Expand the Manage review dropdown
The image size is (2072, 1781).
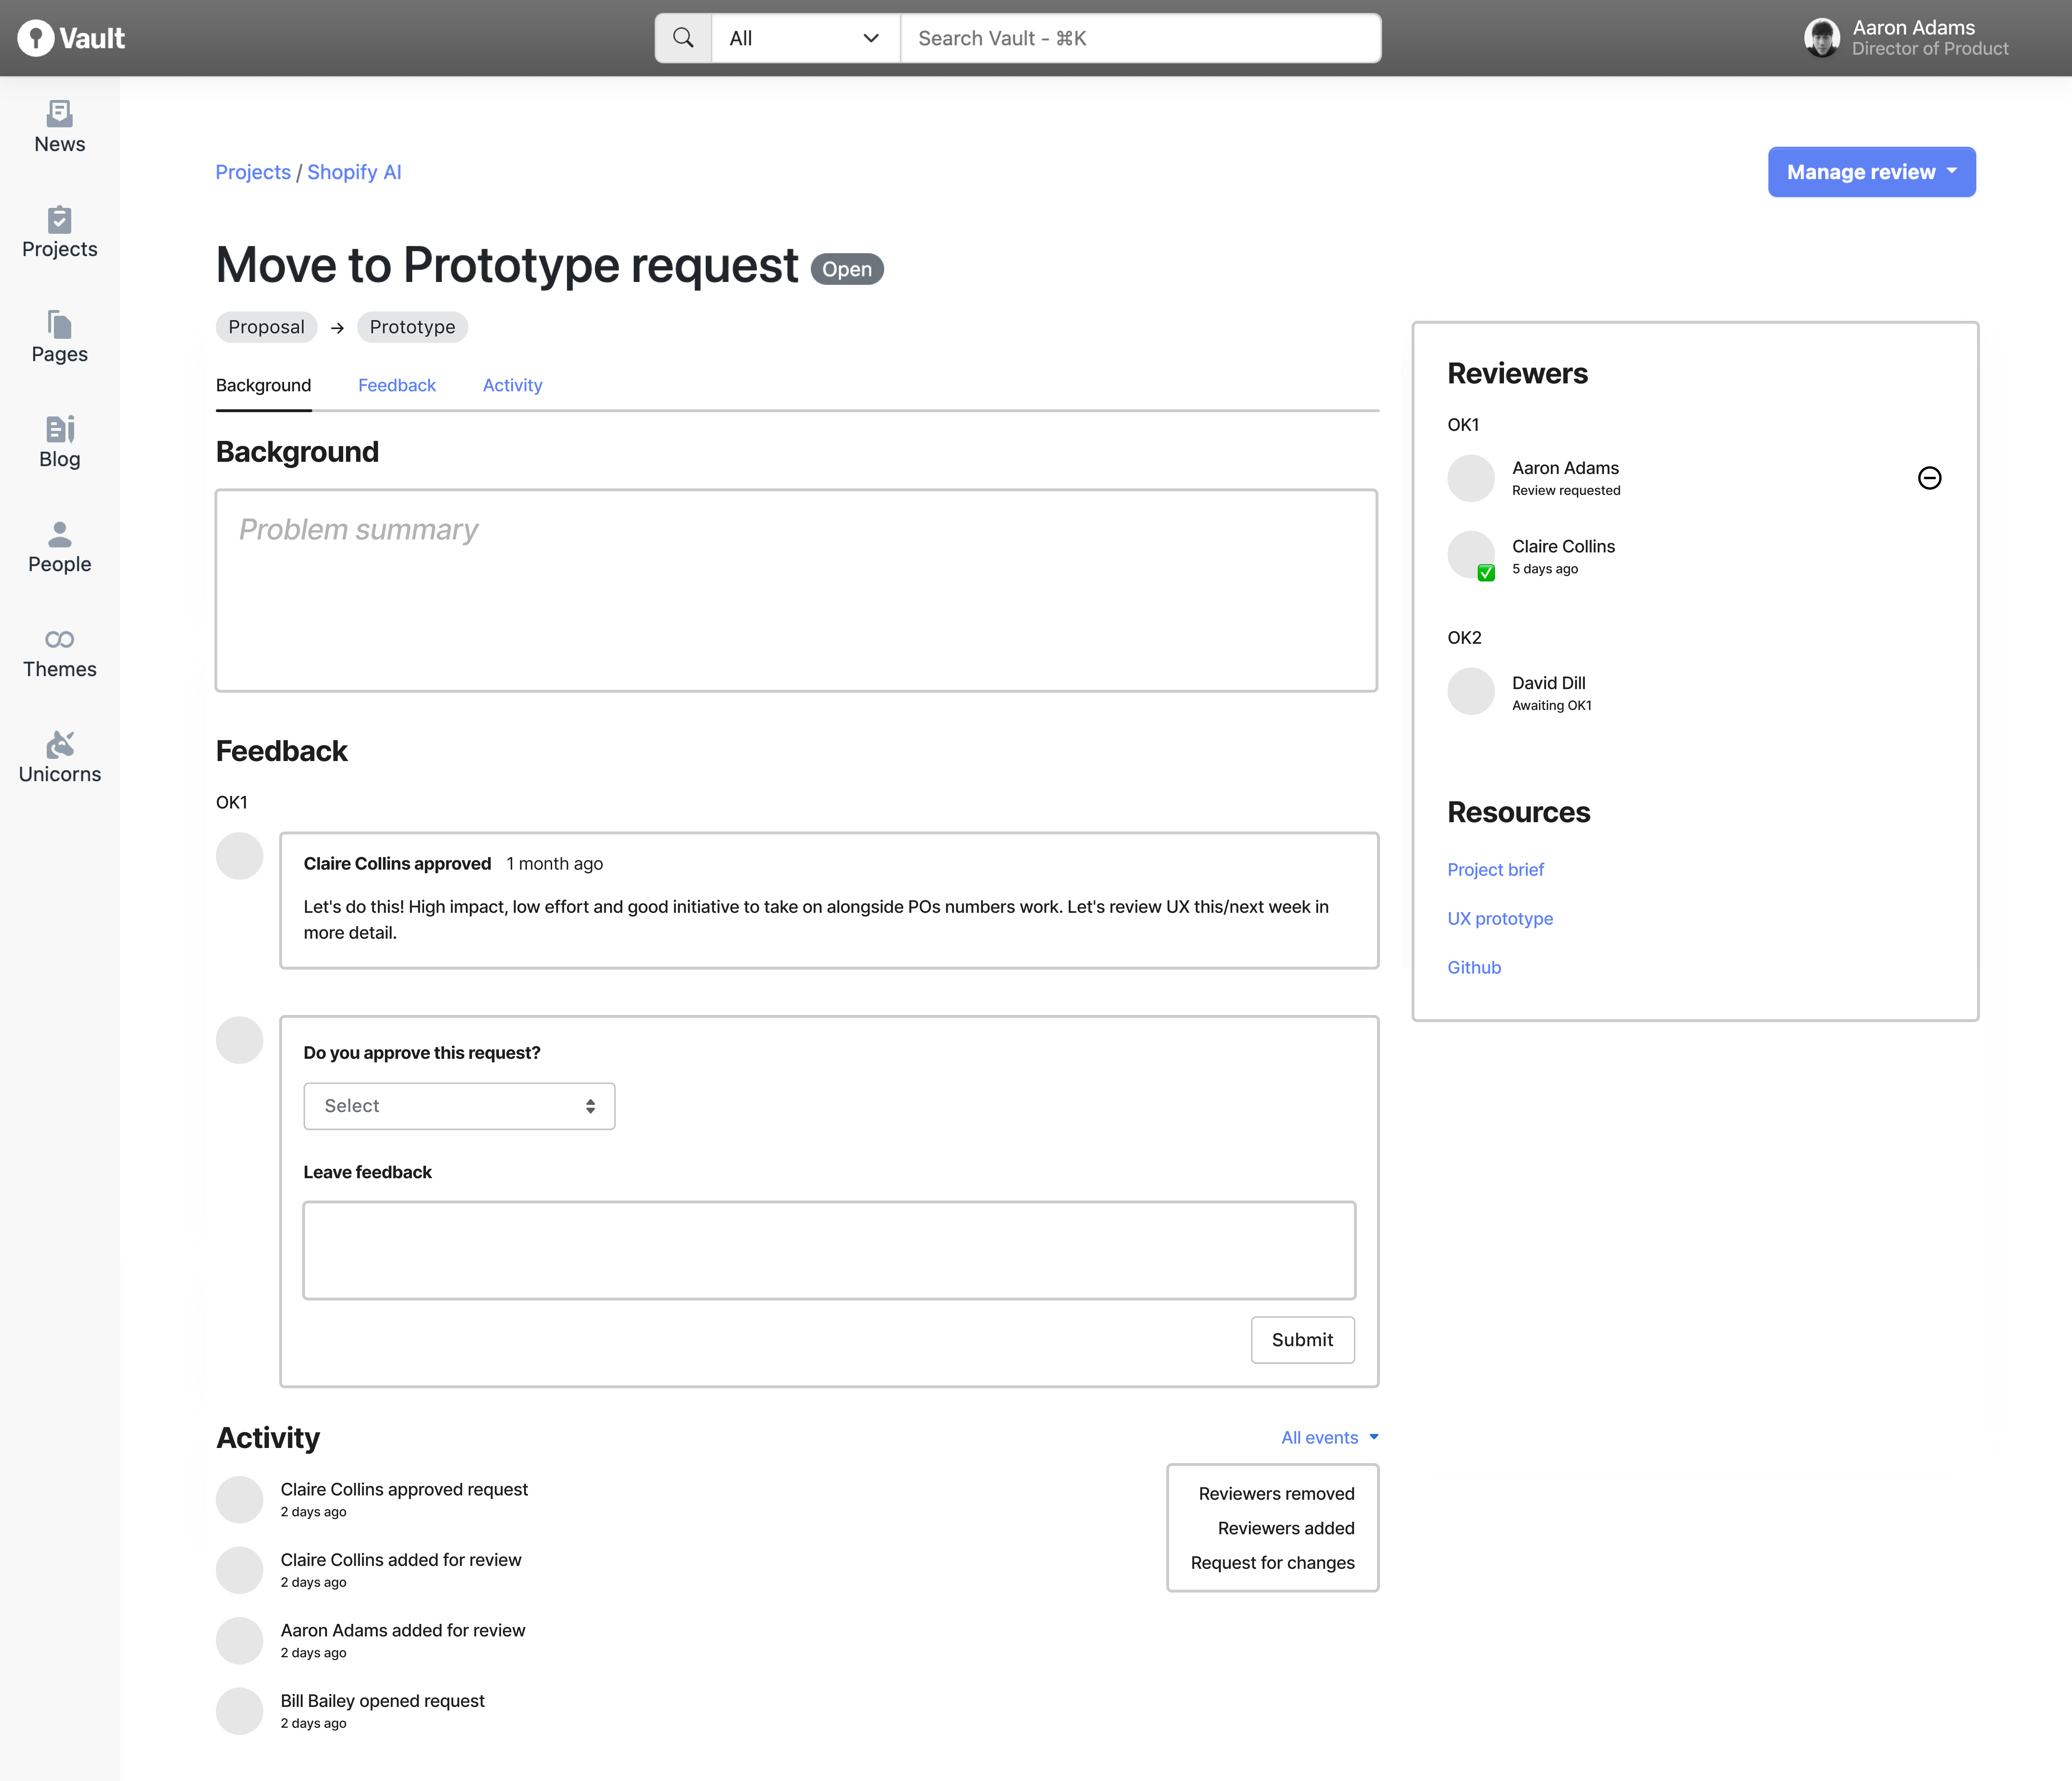1873,171
